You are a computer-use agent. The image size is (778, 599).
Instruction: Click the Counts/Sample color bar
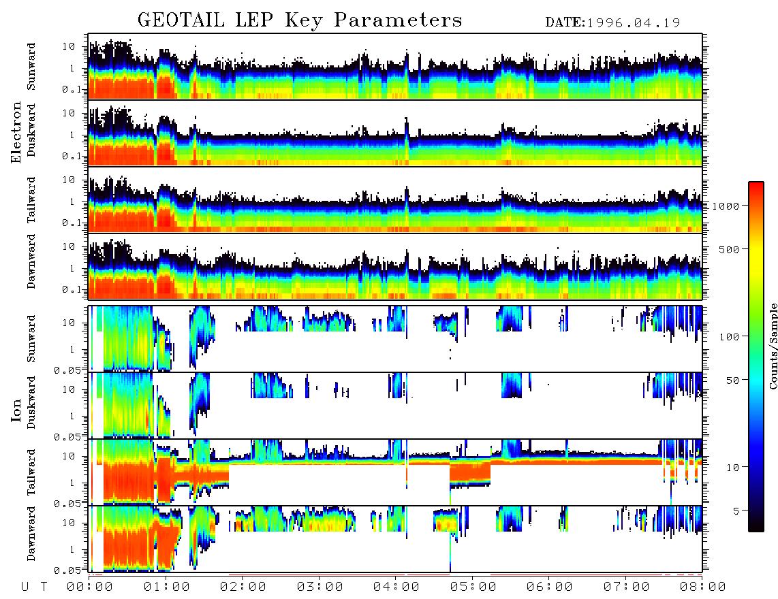pos(756,357)
